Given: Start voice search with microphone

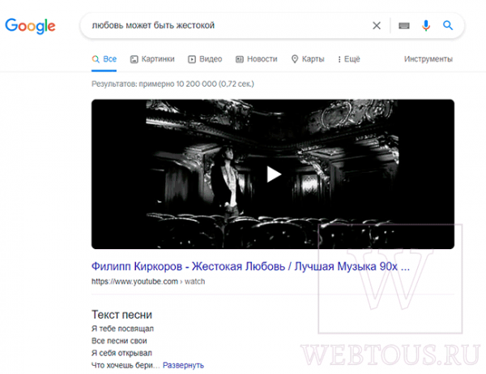Looking at the screenshot, I should (426, 25).
